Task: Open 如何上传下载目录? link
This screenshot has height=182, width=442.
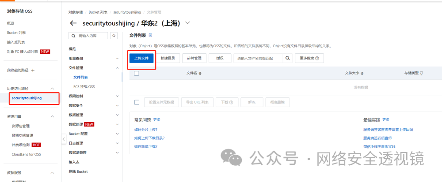Action: (x=149, y=138)
